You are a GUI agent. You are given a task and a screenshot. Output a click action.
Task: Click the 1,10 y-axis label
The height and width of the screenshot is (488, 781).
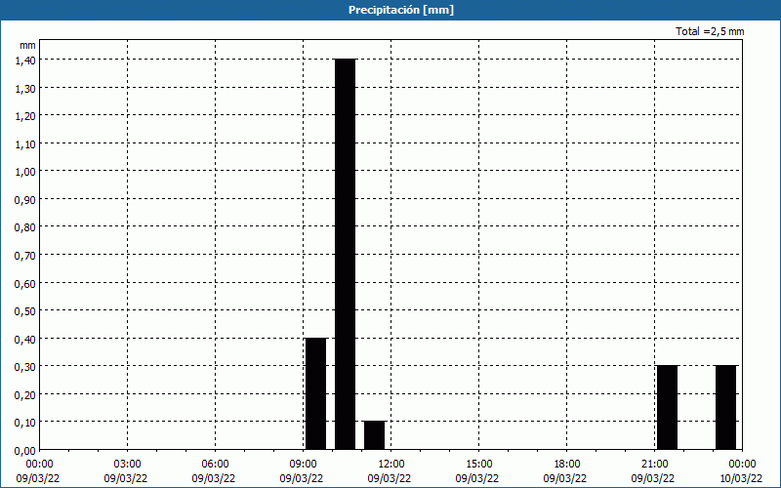click(25, 144)
